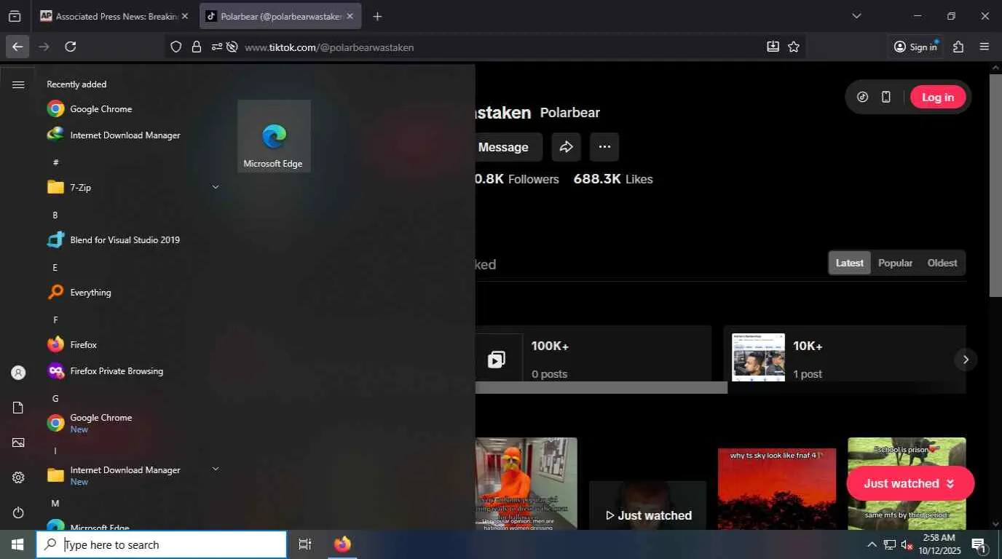
Task: Click the Firefox Sign in button
Action: point(915,47)
